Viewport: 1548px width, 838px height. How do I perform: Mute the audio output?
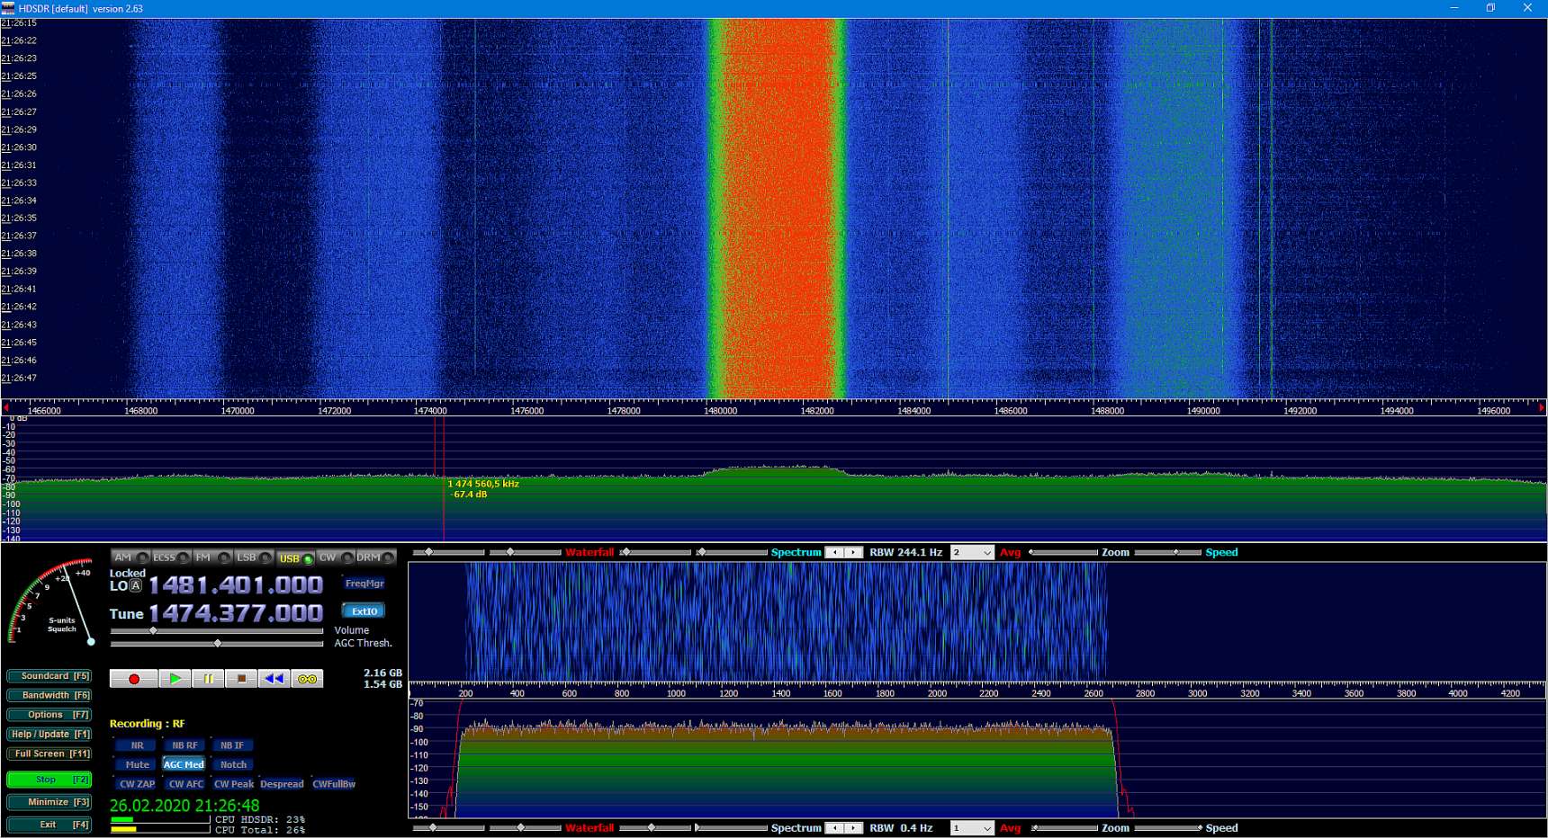point(137,764)
